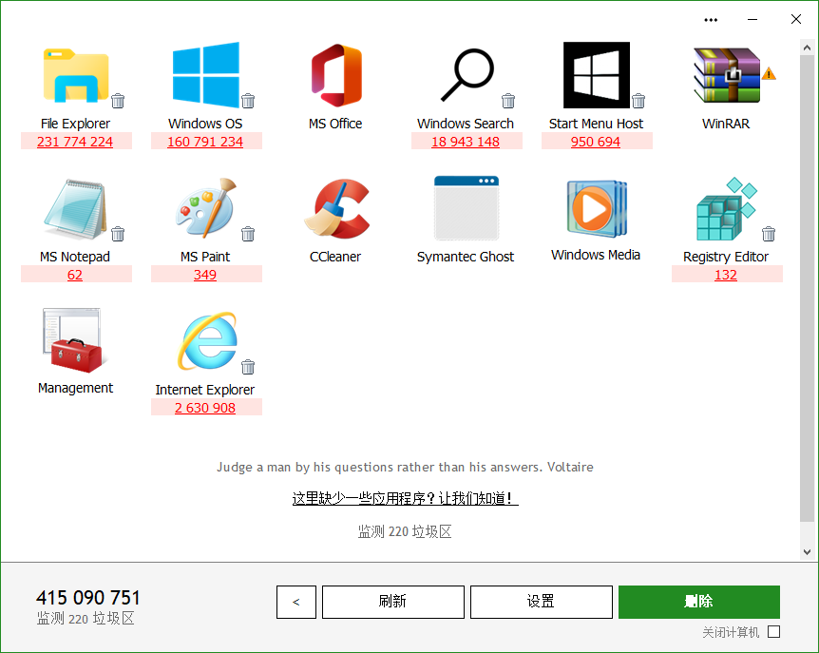Open the missing applications feedback link
Image resolution: width=819 pixels, height=653 pixels.
(405, 499)
